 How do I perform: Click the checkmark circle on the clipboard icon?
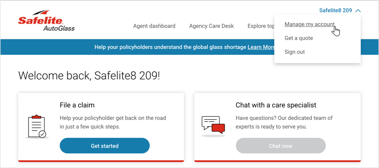42,134
